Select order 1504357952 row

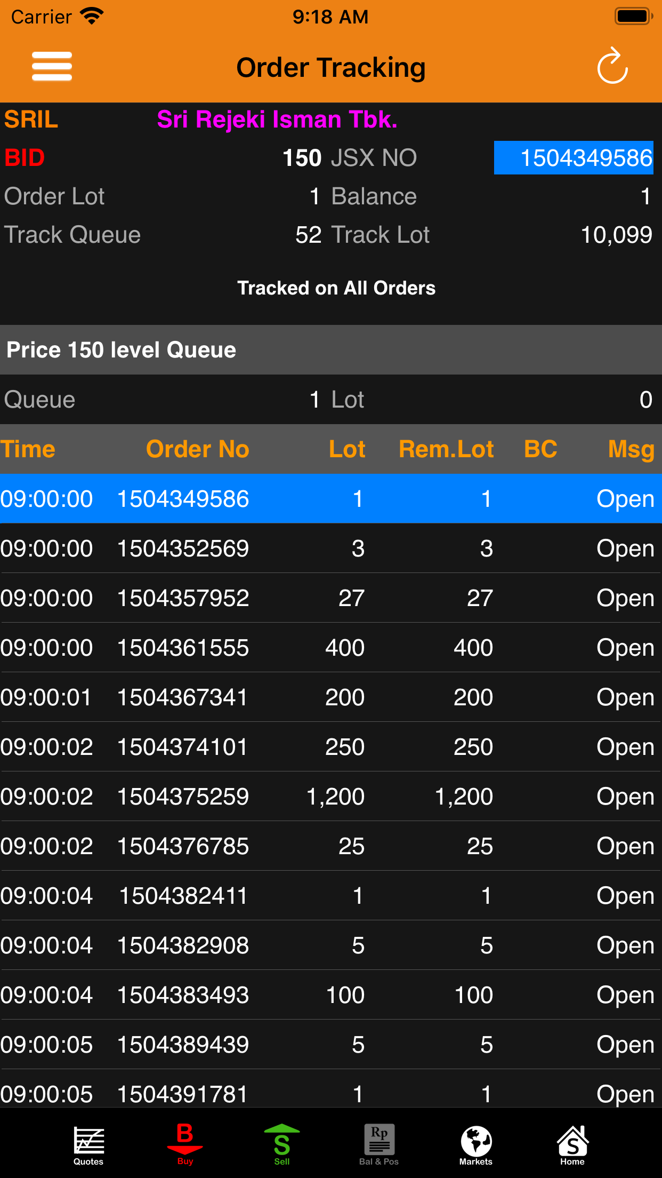(x=331, y=598)
